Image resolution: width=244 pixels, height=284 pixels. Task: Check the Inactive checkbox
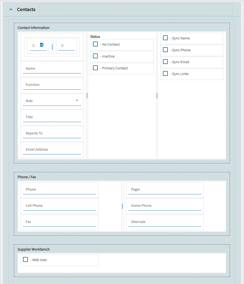[x=95, y=56]
